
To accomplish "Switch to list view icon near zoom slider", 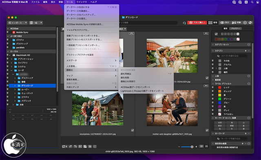I will coord(201,147).
